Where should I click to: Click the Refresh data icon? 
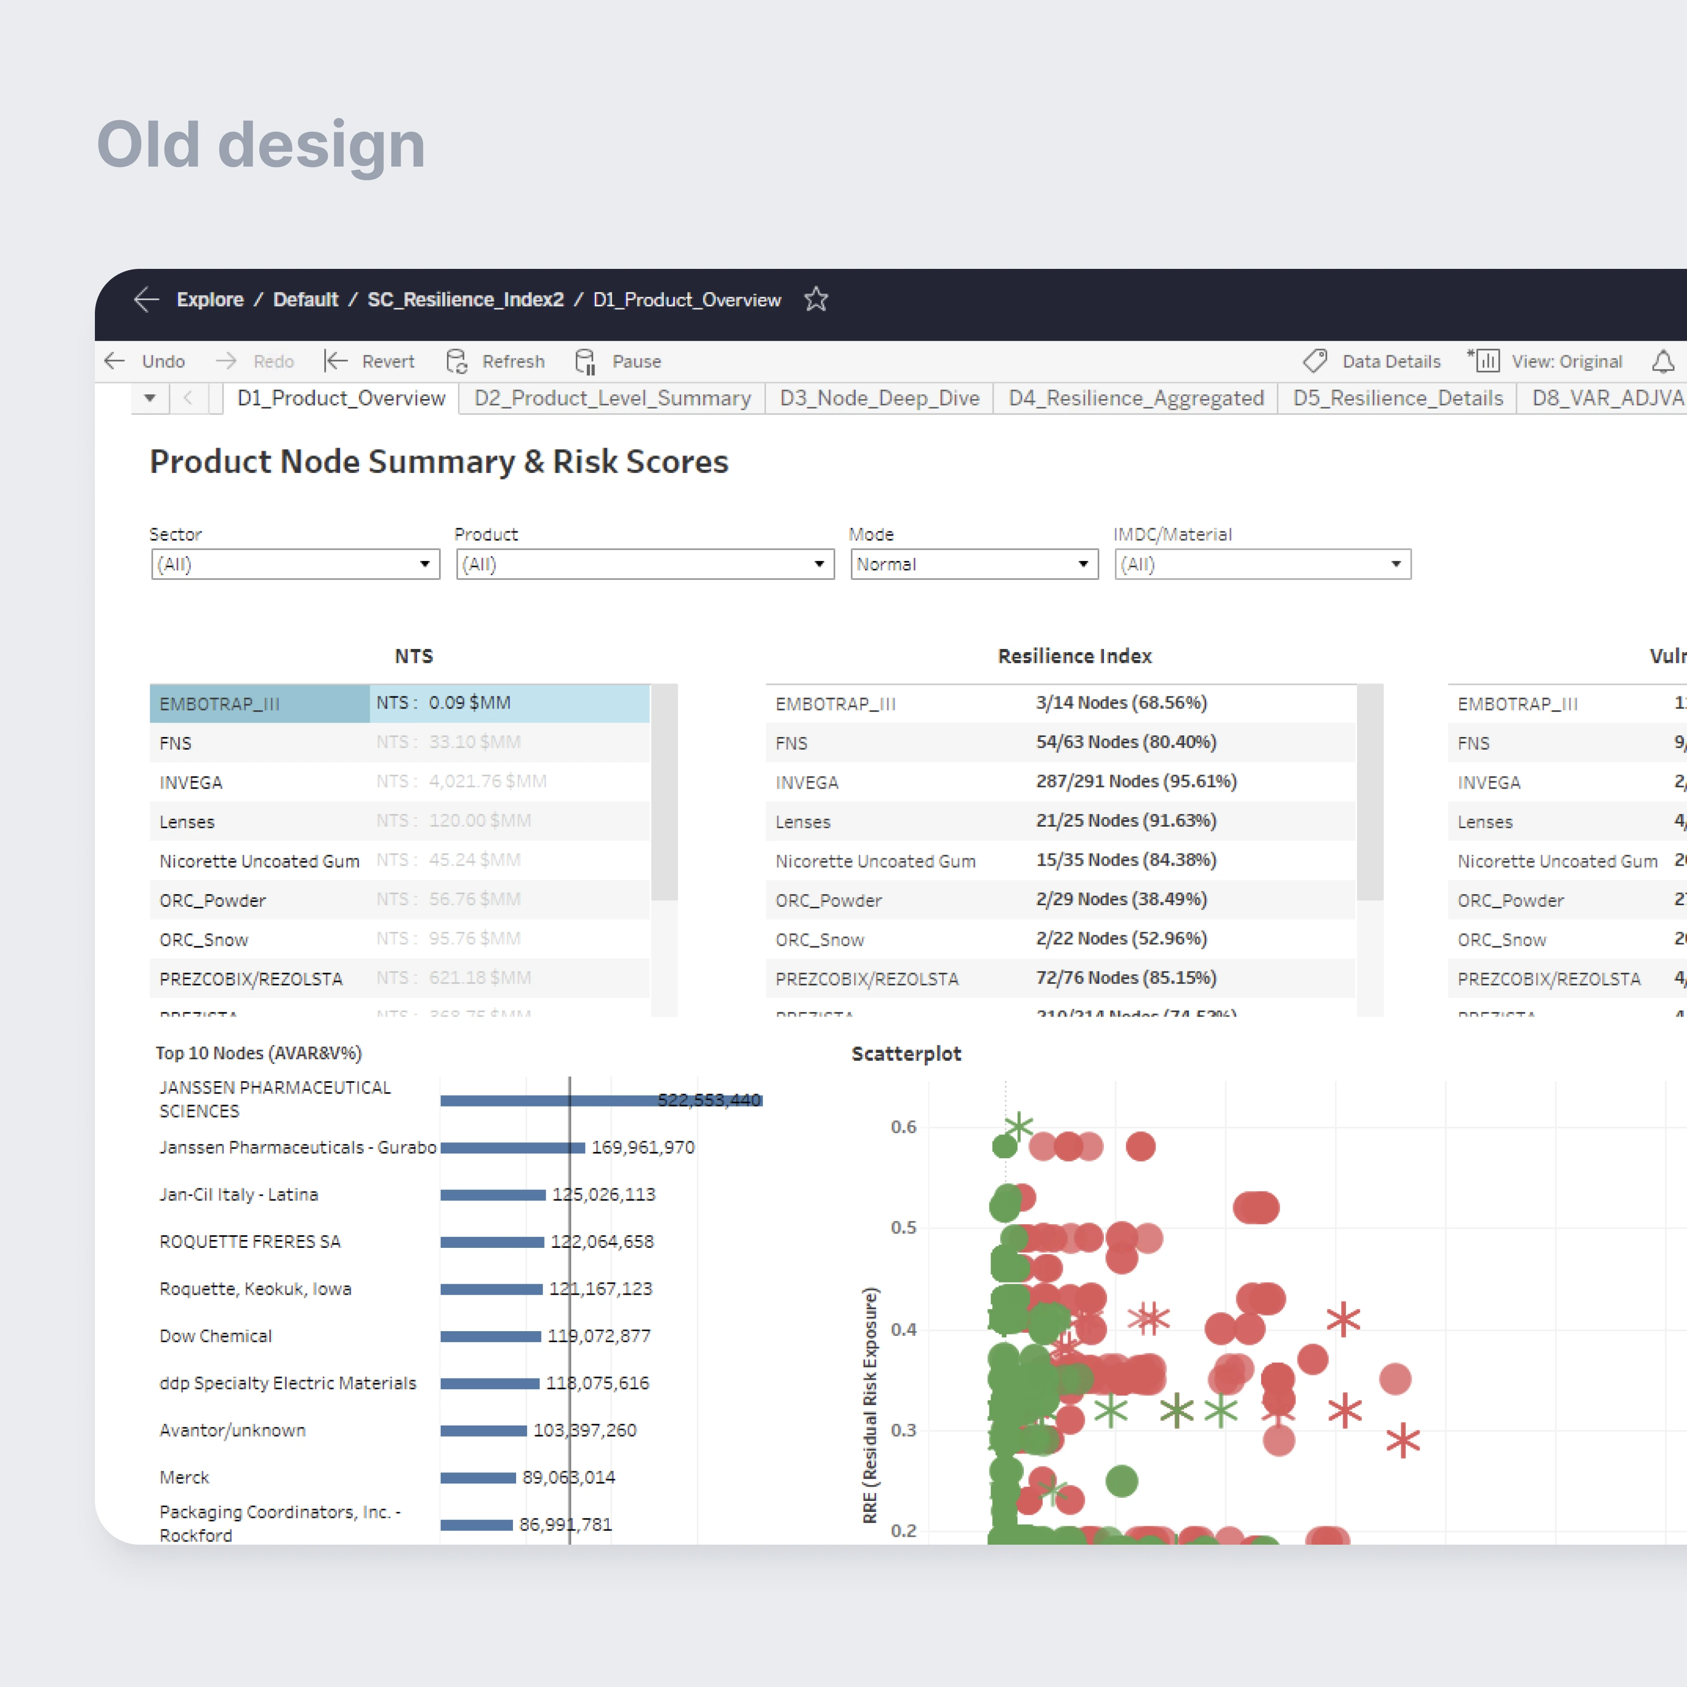pyautogui.click(x=457, y=362)
